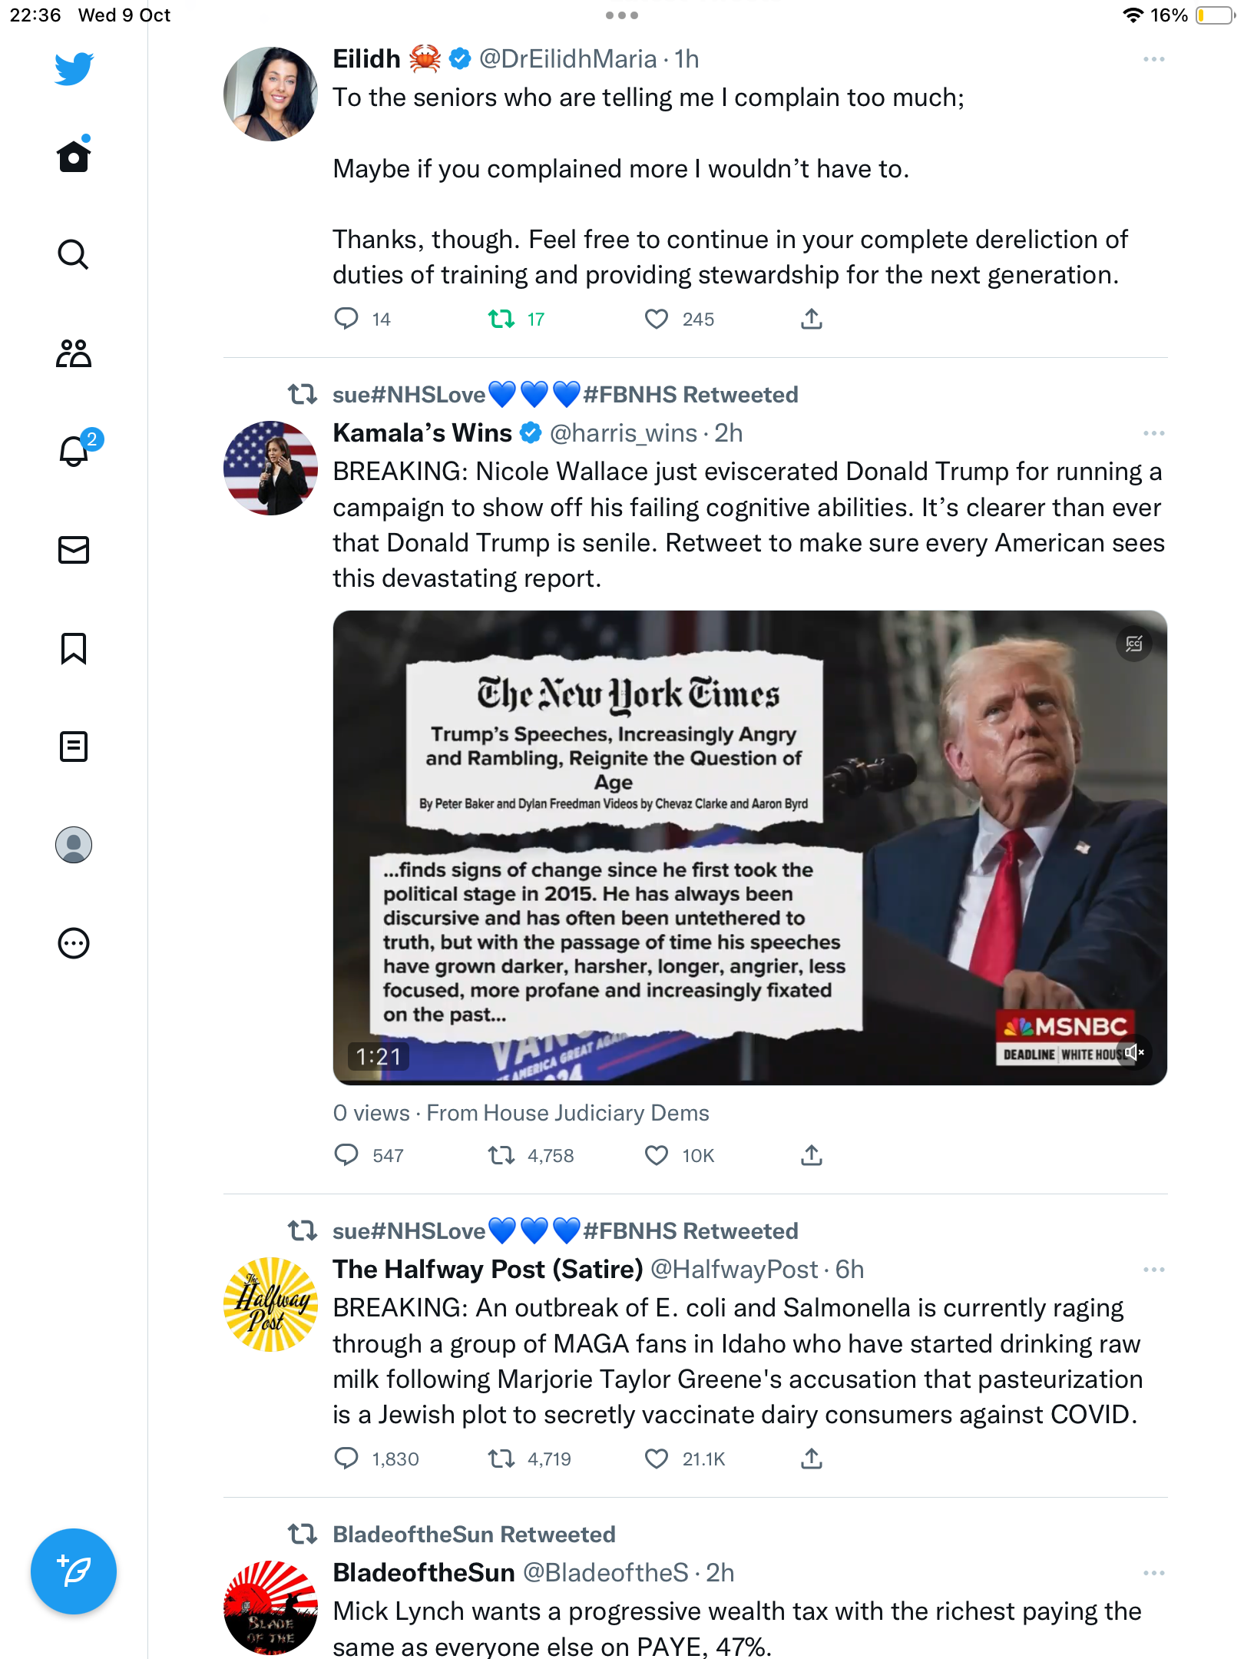1244x1659 pixels.
Task: Open Communities people icon
Action: tap(74, 353)
